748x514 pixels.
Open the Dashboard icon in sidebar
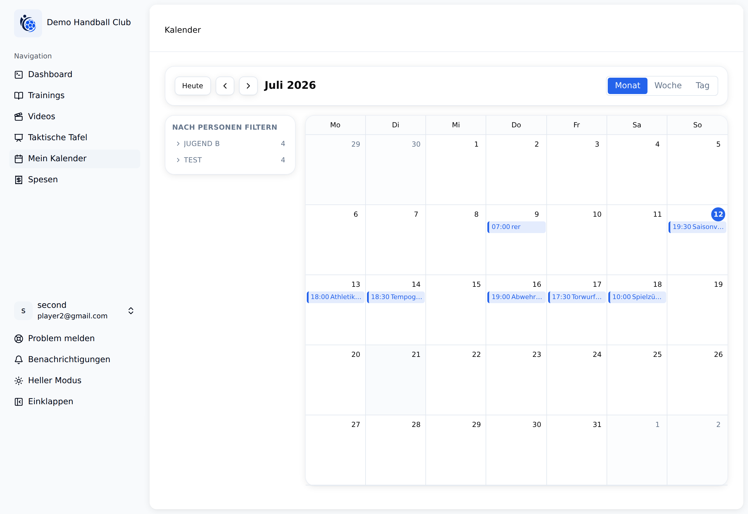tap(19, 75)
